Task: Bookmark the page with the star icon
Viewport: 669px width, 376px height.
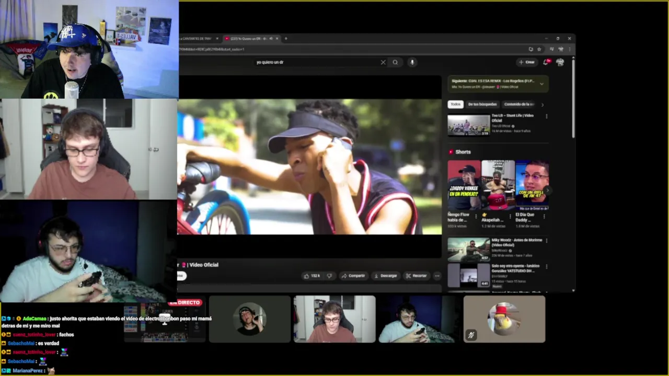Action: (x=539, y=49)
